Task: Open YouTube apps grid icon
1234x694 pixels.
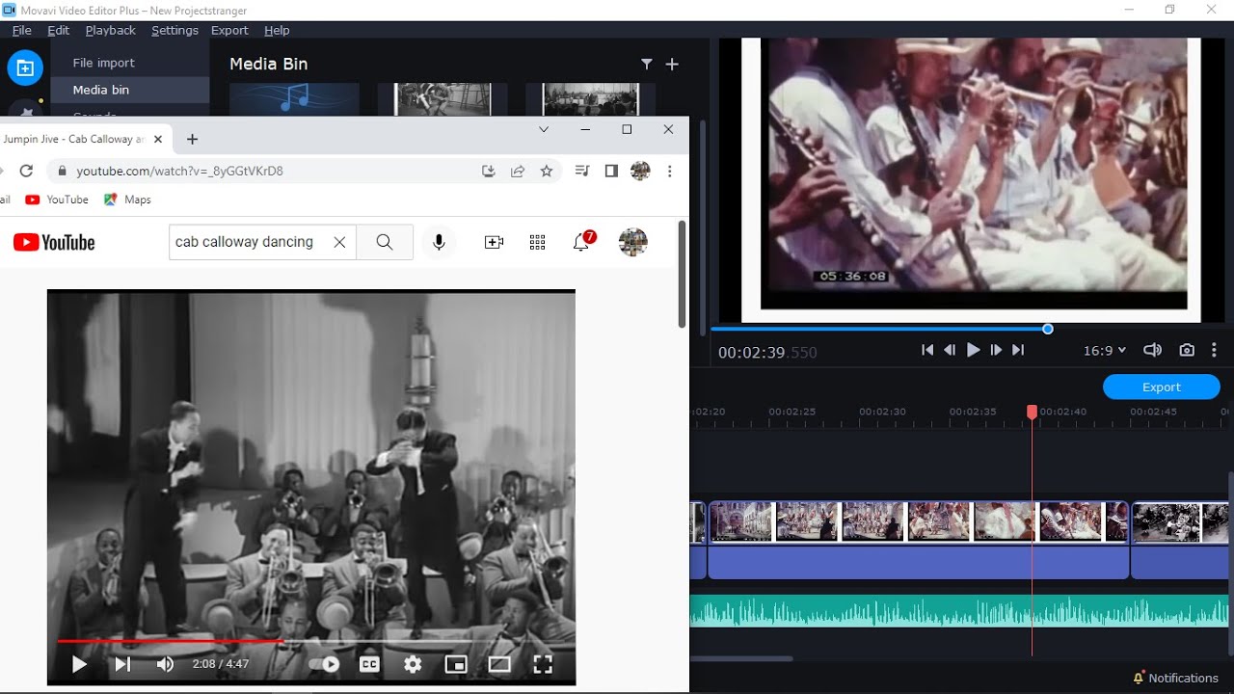Action: (x=538, y=242)
